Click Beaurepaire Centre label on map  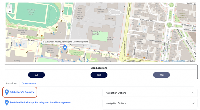pyautogui.click(x=22, y=33)
